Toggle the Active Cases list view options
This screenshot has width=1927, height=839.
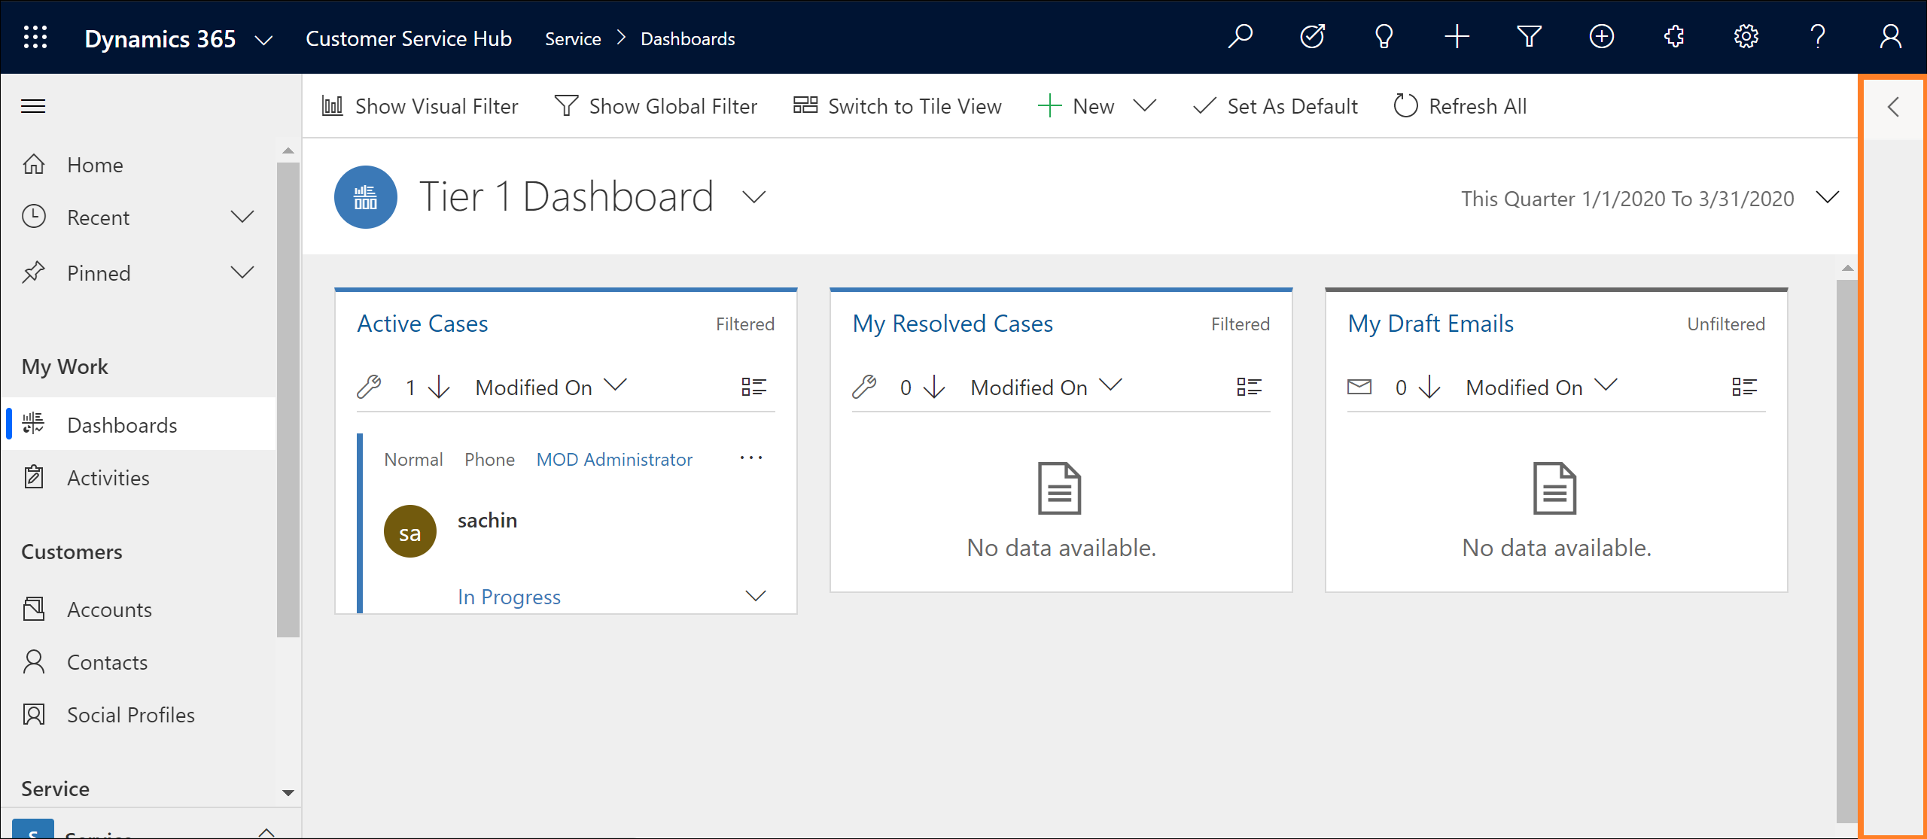click(x=754, y=385)
